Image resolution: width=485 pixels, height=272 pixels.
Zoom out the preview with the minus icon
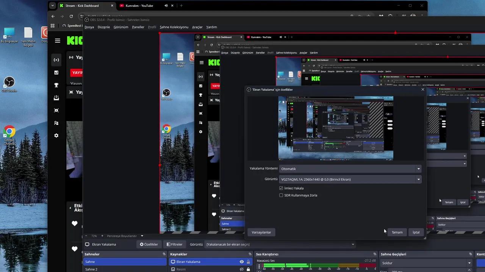[86, 236]
